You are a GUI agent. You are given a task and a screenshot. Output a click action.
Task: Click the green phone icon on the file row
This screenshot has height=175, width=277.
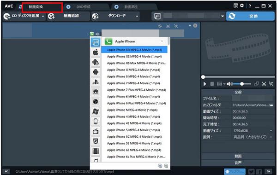pyautogui.click(x=92, y=34)
